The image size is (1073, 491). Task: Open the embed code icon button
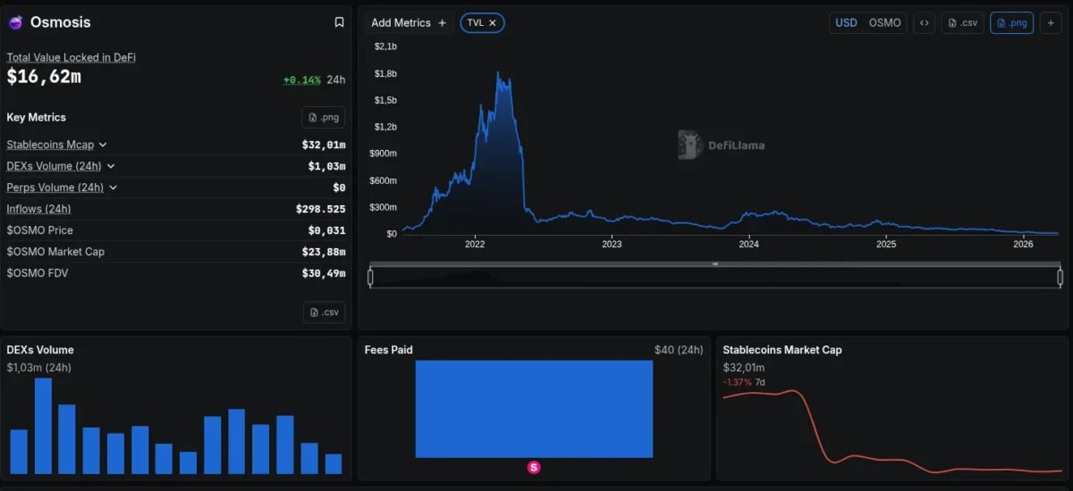pos(925,22)
